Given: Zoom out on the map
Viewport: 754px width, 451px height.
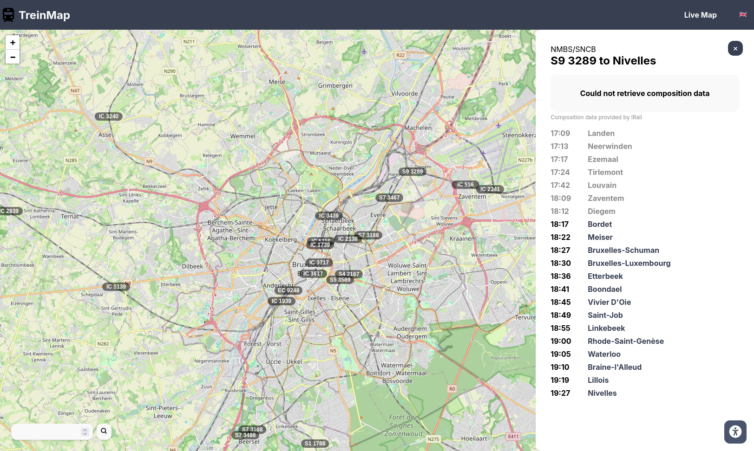Looking at the screenshot, I should click(13, 57).
